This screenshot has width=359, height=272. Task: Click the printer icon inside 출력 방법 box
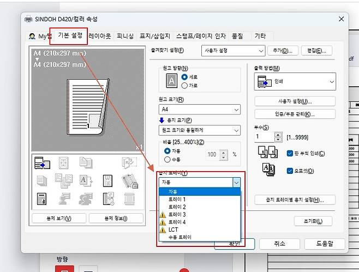pos(265,82)
